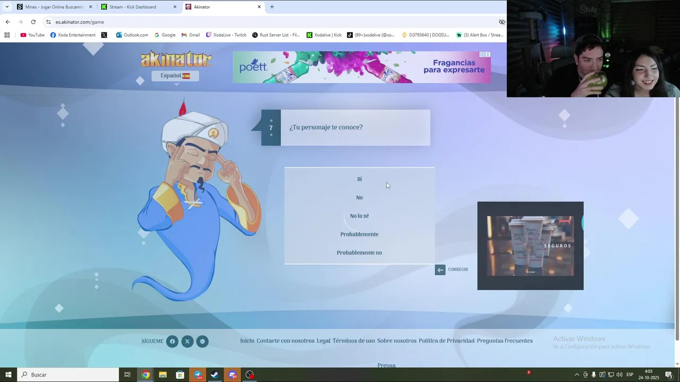Open the Español language selector
680x382 pixels.
click(x=175, y=76)
